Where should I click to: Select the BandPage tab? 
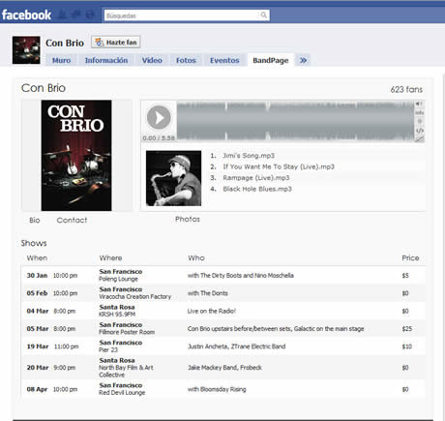(271, 60)
